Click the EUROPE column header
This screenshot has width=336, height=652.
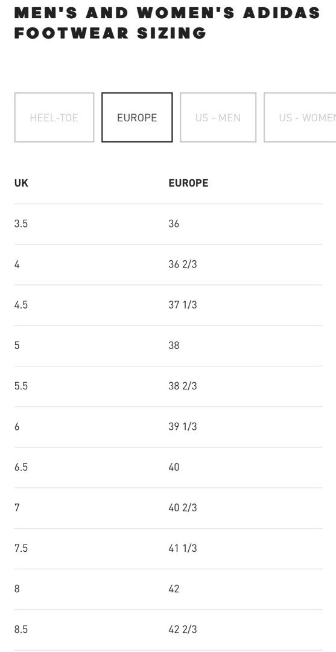pos(188,183)
